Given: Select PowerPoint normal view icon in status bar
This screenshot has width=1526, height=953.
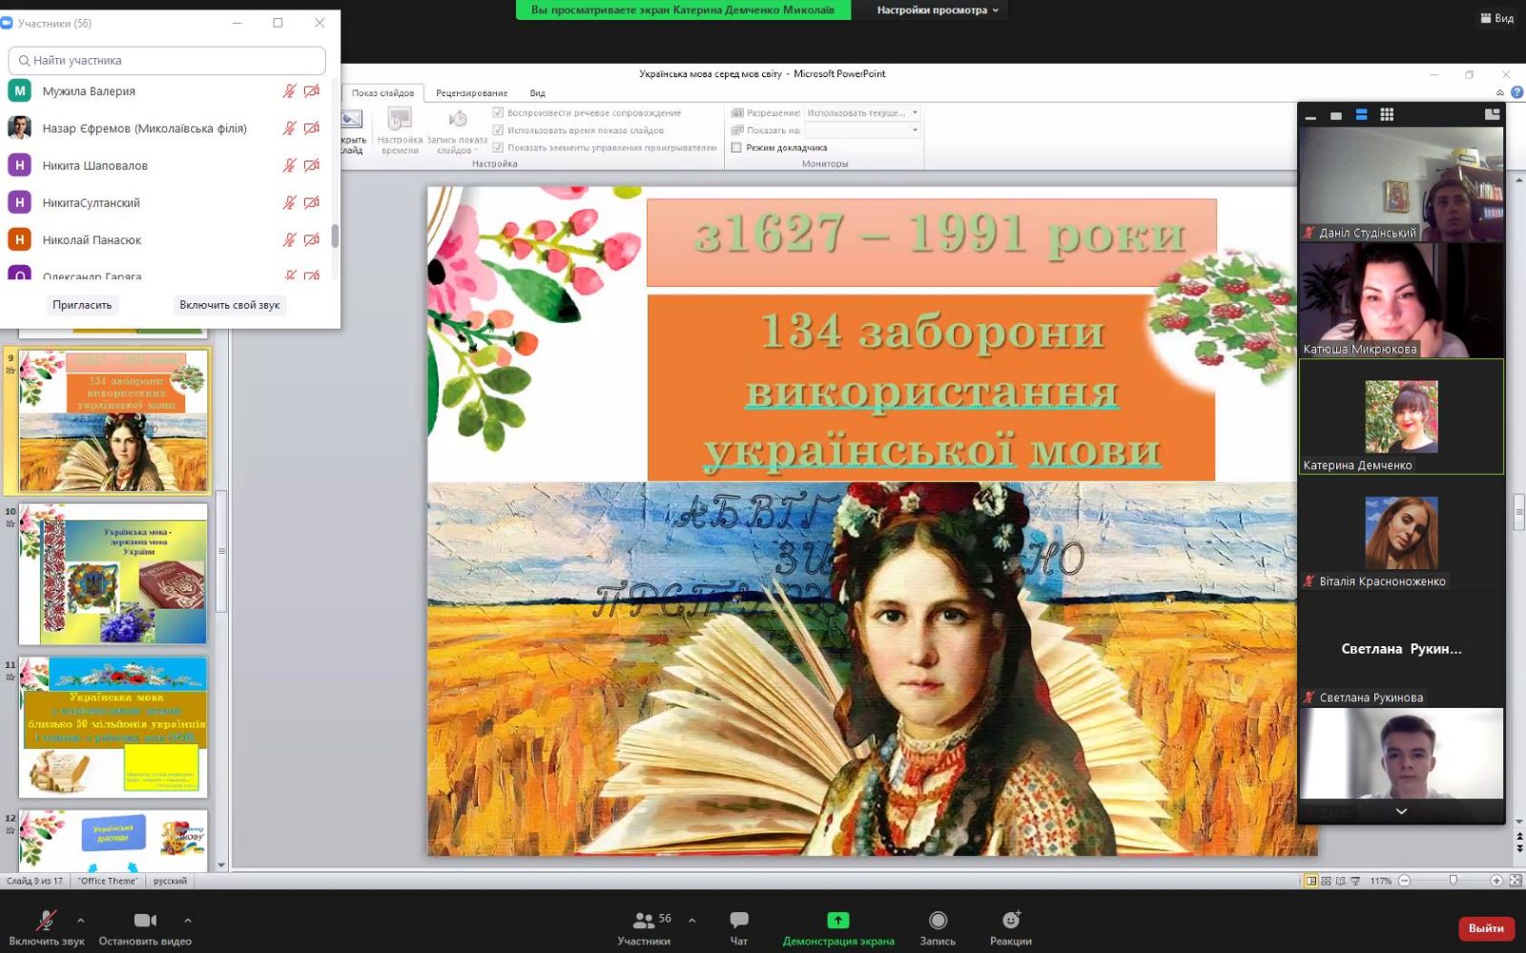Looking at the screenshot, I should point(1310,881).
